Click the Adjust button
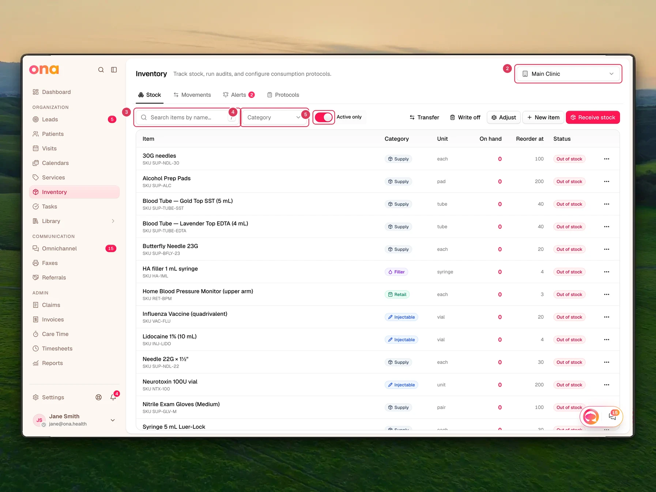 pos(504,117)
